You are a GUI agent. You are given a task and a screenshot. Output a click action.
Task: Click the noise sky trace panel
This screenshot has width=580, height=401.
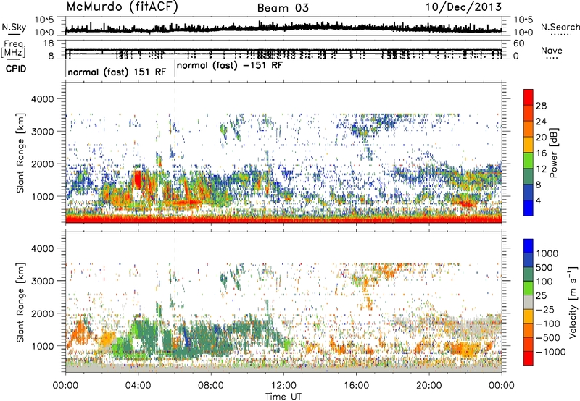point(283,26)
